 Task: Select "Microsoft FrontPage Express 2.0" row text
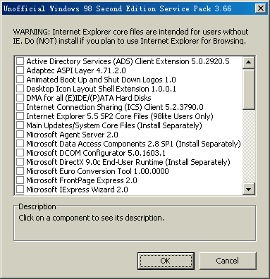point(82,180)
